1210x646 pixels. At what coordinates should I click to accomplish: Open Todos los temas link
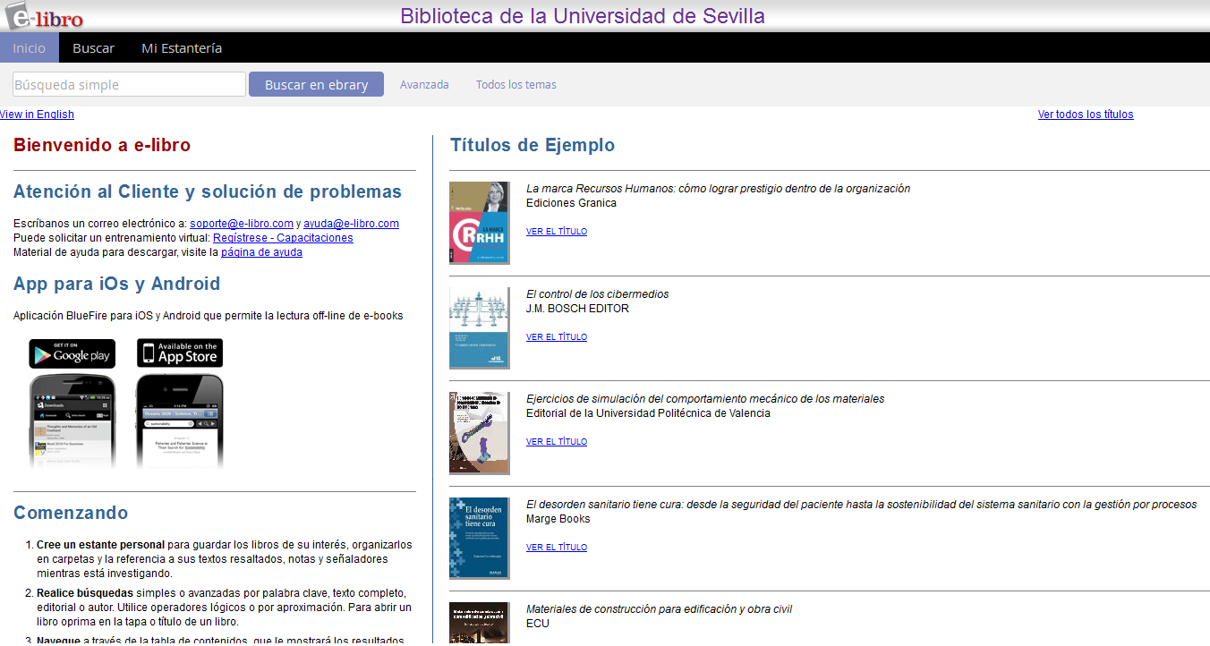pos(516,84)
